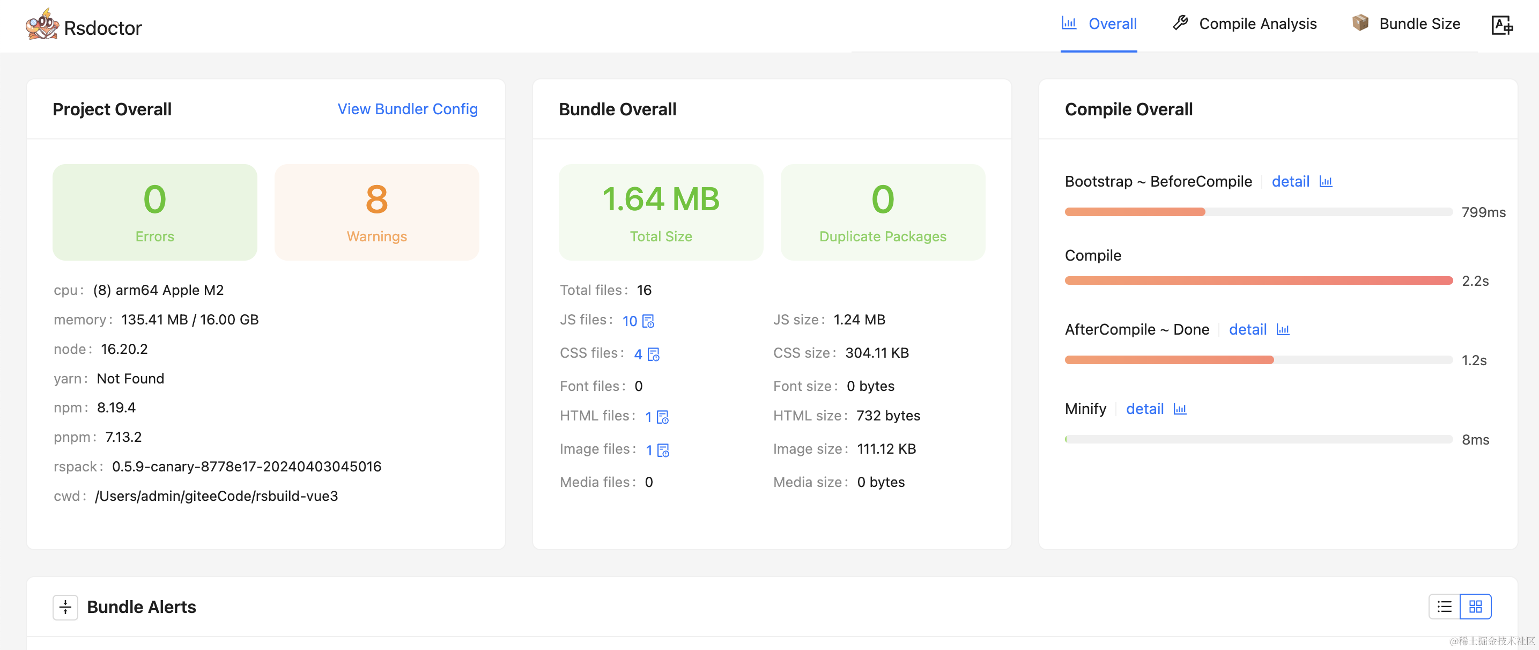Open the Compile Analysis tab
This screenshot has width=1539, height=650.
[1257, 23]
